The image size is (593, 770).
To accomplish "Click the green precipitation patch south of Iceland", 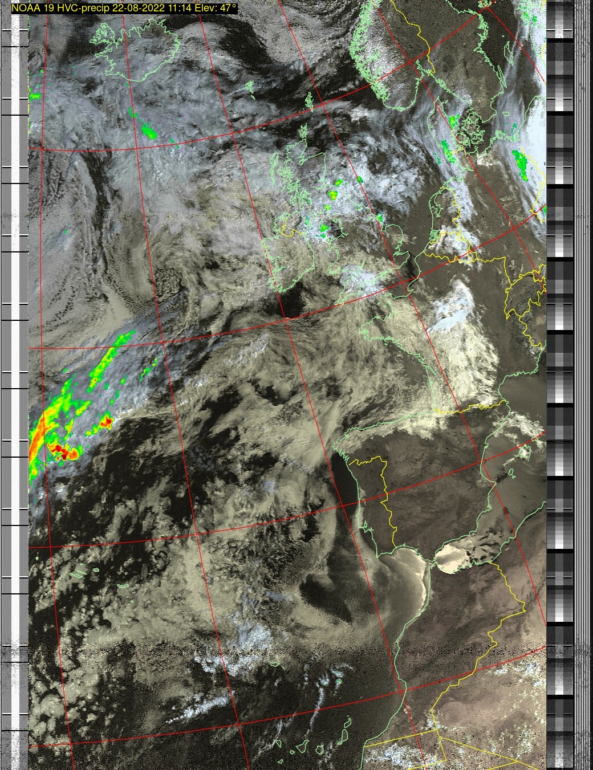I will click(x=148, y=132).
